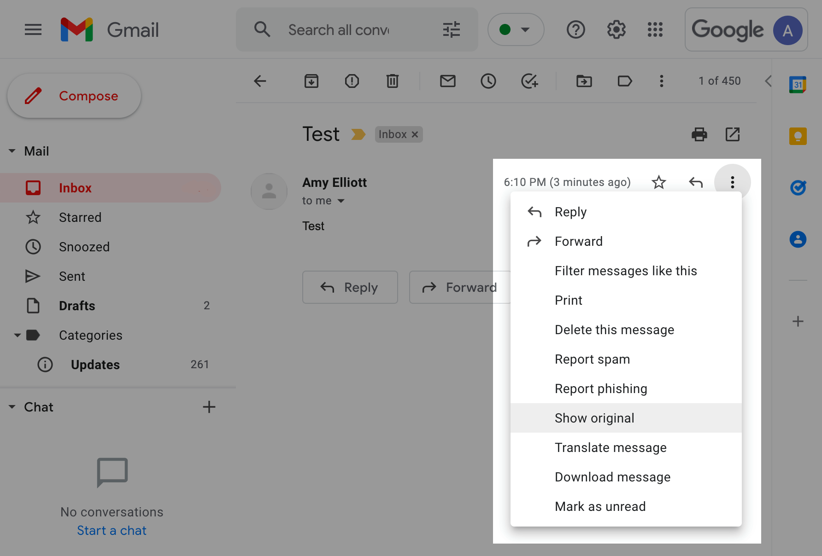The image size is (822, 556).
Task: Snooze the conversation clock icon
Action: tap(488, 81)
